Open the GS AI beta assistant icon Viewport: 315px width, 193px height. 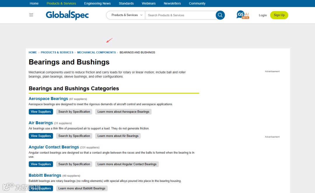(x=243, y=15)
